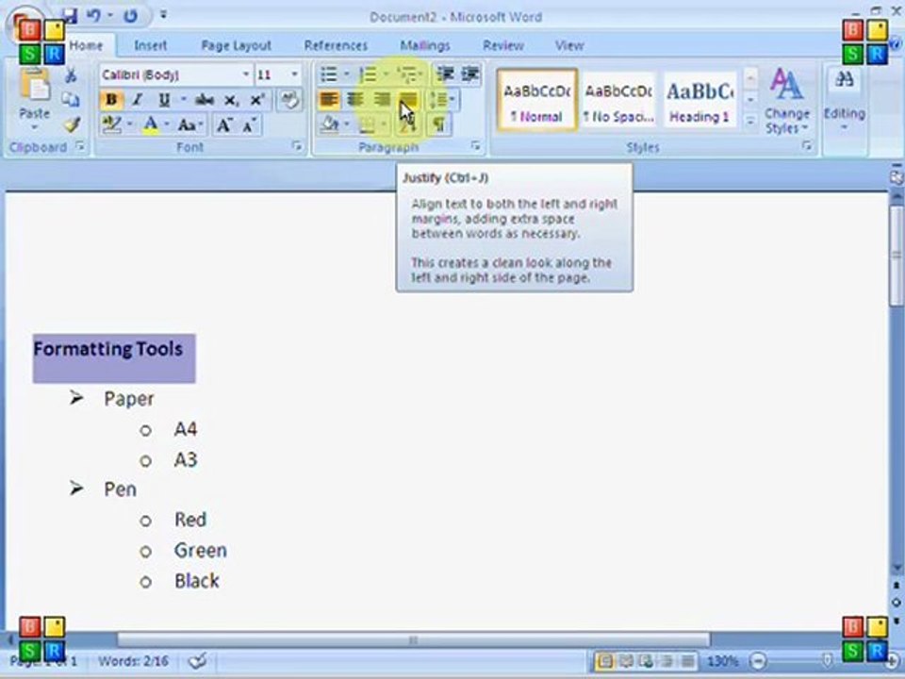Viewport: 905px width, 679px height.
Task: Switch to the Home tab
Action: [x=86, y=45]
